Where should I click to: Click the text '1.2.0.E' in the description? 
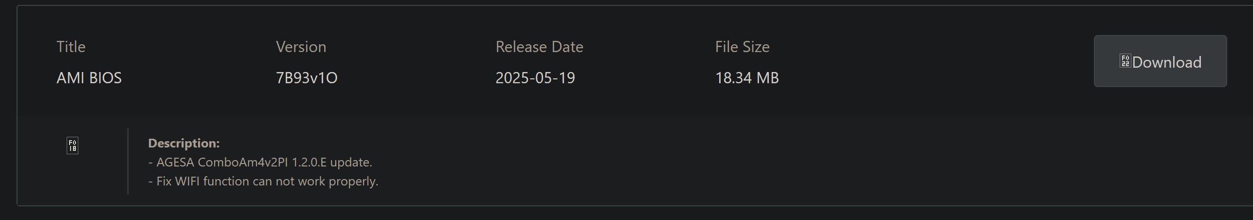click(309, 162)
